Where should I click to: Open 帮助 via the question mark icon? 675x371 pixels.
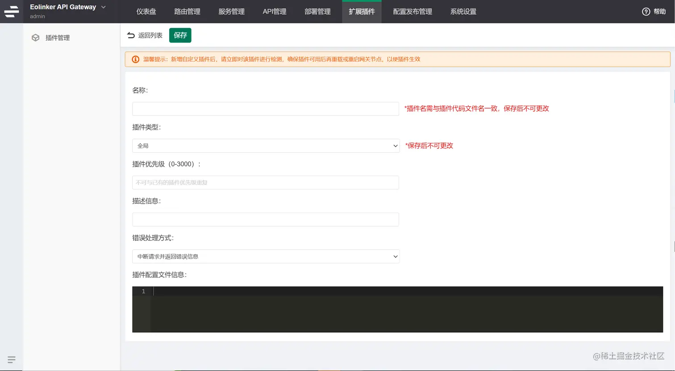pos(646,12)
